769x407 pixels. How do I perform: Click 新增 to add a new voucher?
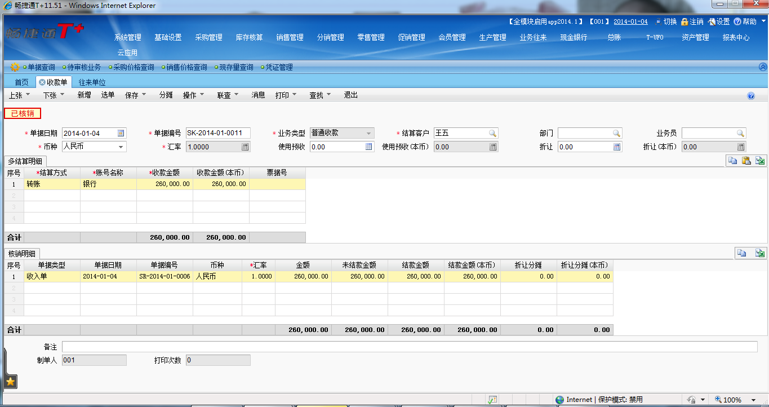(84, 95)
